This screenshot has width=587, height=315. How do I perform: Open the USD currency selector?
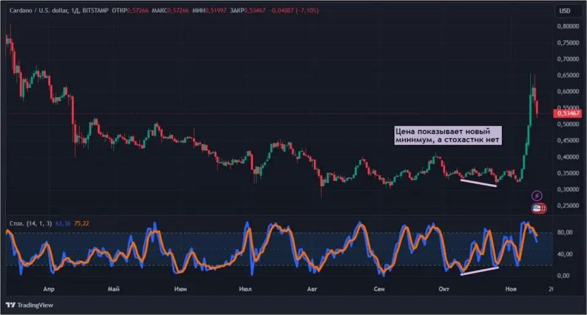tap(564, 11)
